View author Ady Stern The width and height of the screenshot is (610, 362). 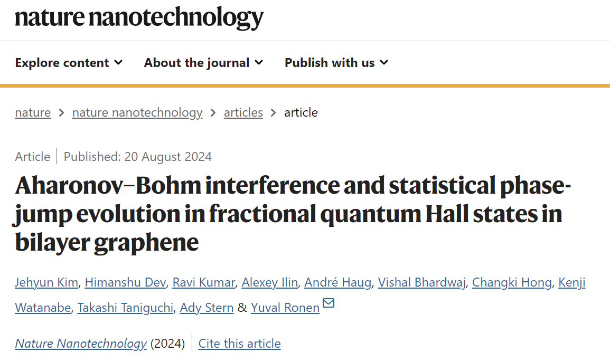click(207, 308)
